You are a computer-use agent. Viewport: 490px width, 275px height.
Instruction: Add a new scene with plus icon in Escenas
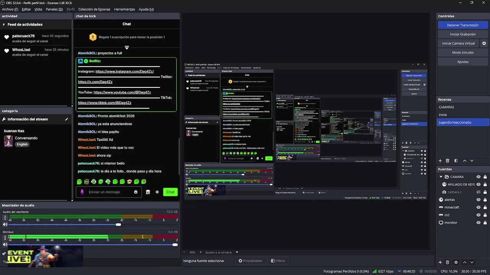click(440, 161)
